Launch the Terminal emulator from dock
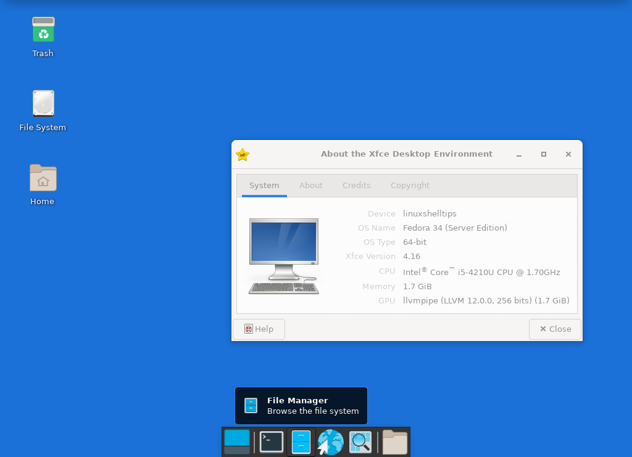The width and height of the screenshot is (632, 457). click(272, 442)
